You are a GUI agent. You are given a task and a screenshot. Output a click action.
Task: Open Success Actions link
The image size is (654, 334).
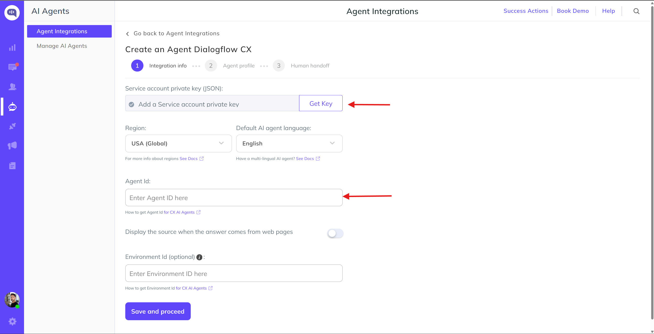tap(526, 11)
